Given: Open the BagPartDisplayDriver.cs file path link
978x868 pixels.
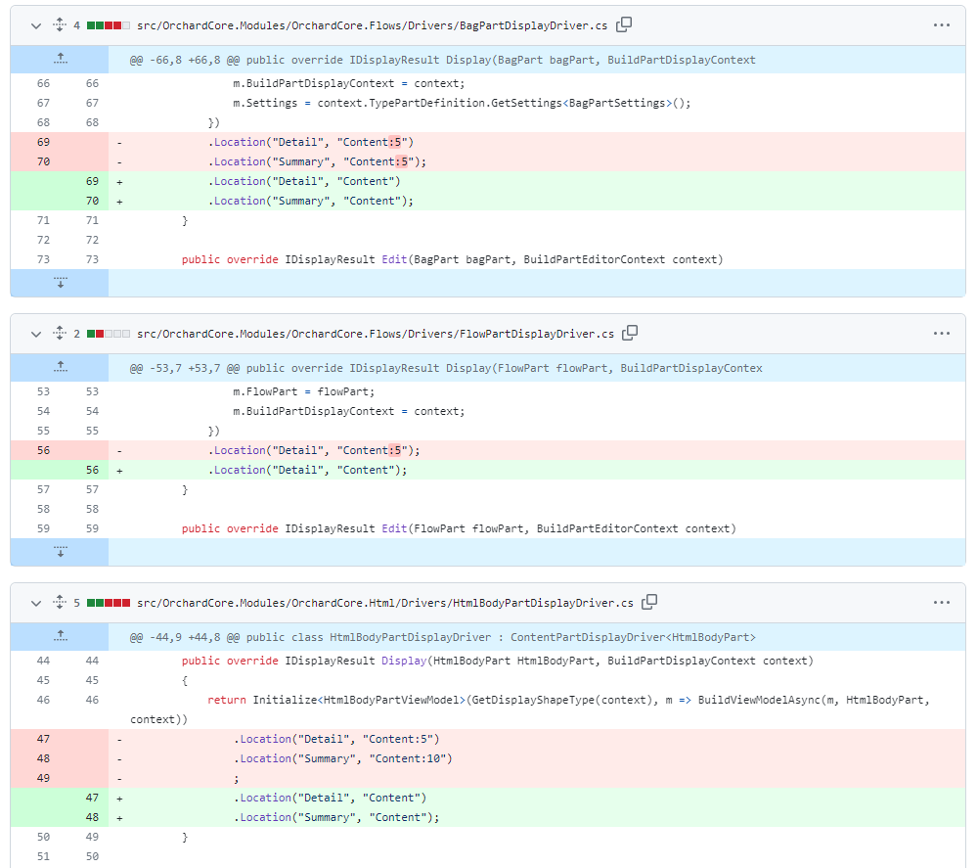Looking at the screenshot, I should (372, 25).
